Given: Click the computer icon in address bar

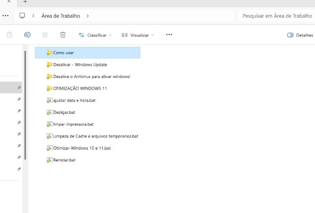Looking at the screenshot, I should click(x=22, y=16).
